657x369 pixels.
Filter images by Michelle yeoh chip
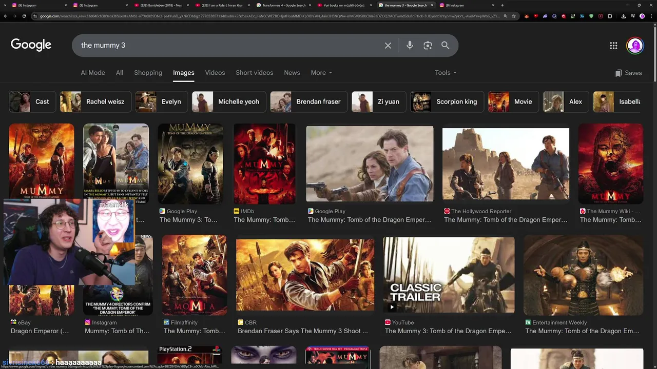[229, 101]
